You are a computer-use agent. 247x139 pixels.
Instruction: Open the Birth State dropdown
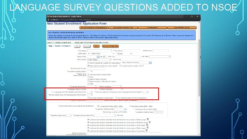pos(160,57)
